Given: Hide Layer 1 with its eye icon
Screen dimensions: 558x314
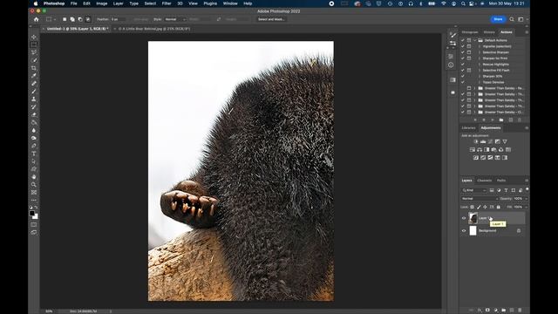Looking at the screenshot, I should tap(464, 218).
